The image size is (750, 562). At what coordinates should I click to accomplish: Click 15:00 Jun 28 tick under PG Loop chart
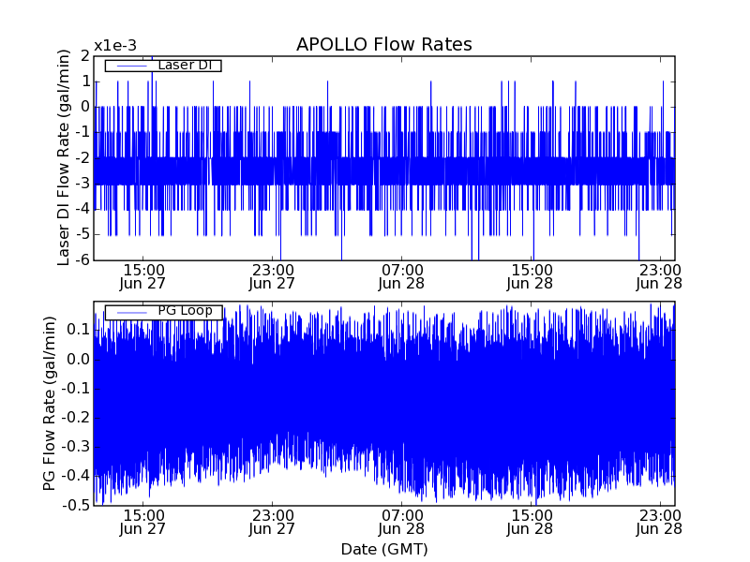pos(531,523)
